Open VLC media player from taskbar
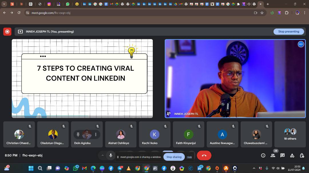This screenshot has width=309, height=173. 128,168
